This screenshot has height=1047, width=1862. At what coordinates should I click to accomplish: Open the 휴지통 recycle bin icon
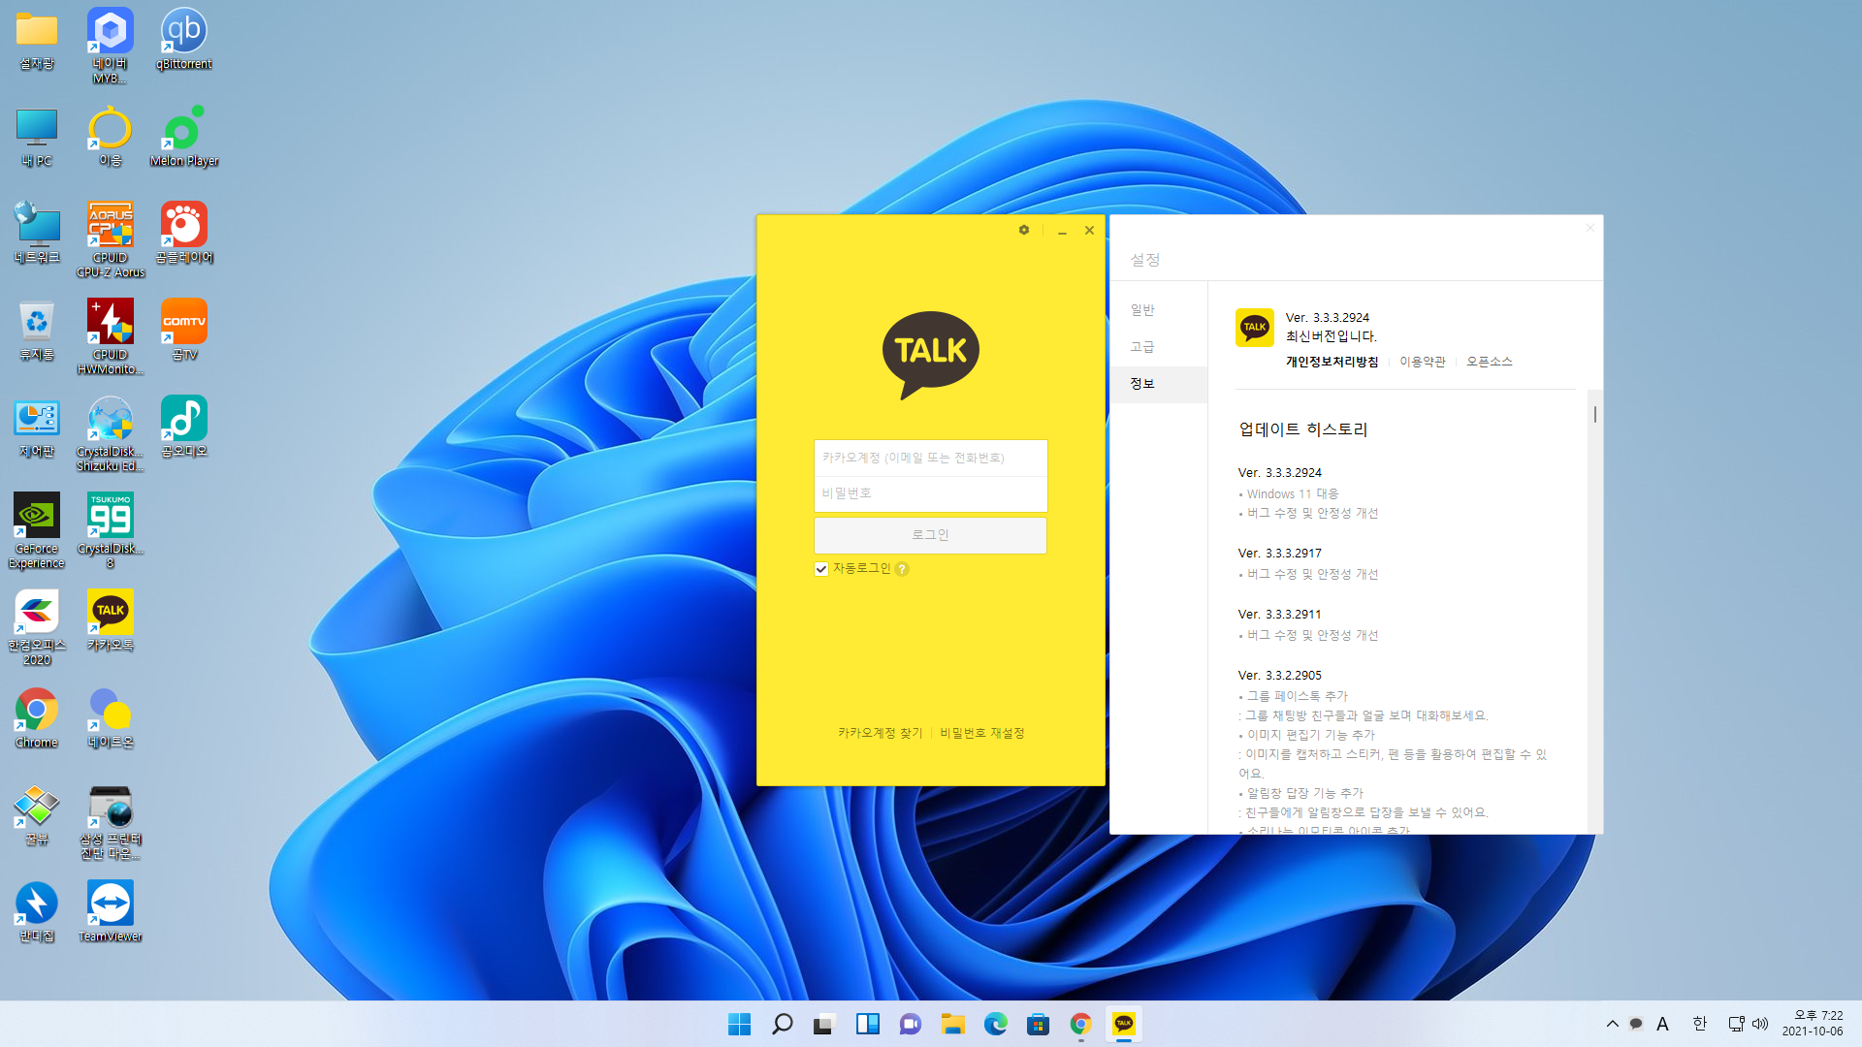tap(37, 330)
